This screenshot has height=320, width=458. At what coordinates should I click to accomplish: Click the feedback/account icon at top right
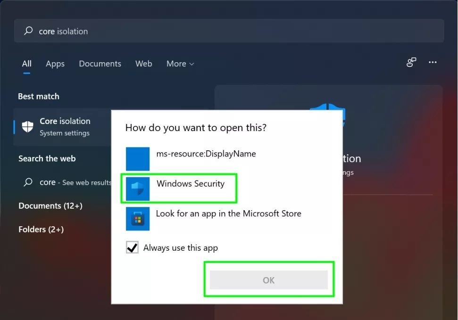411,62
